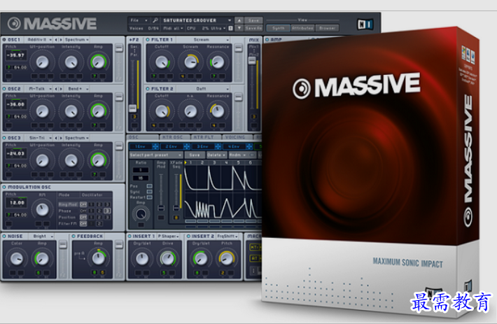This screenshot has height=324, width=497.
Task: Click the performer Save button
Action: click(x=195, y=155)
